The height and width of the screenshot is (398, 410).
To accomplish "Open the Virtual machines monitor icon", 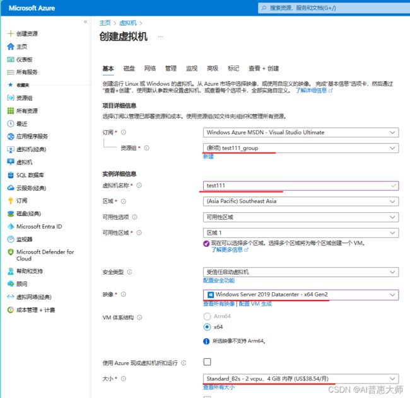I will pyautogui.click(x=11, y=162).
